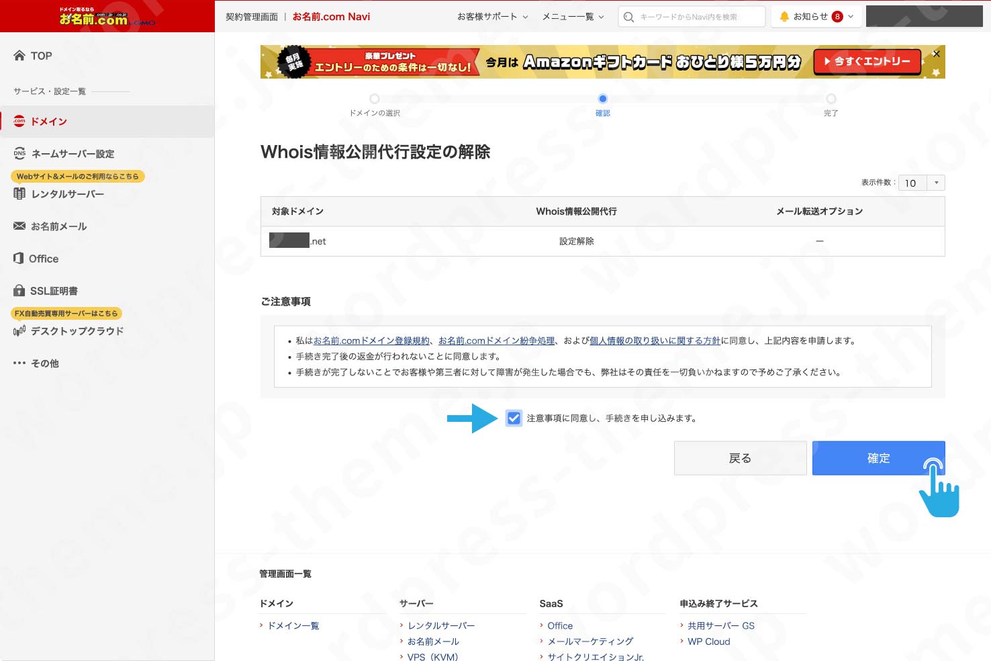Open footer 共用サーバー GS link
The height and width of the screenshot is (661, 991).
pos(721,626)
